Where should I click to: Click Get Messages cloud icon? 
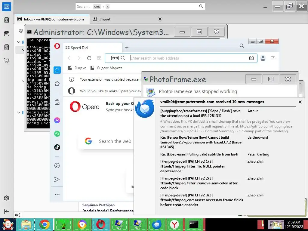[x=21, y=31]
